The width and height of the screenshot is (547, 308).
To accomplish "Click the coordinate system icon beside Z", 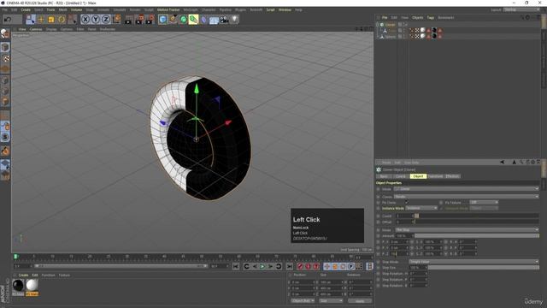I will (x=116, y=19).
